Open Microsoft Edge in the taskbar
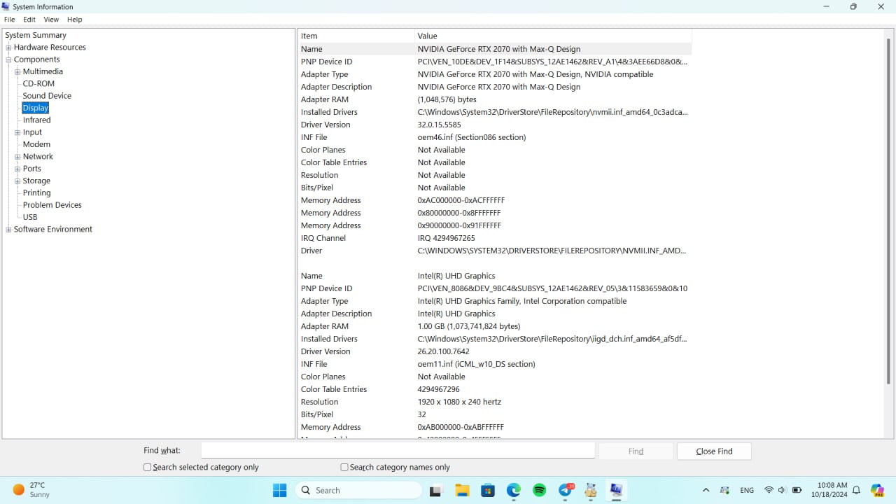Image resolution: width=896 pixels, height=504 pixels. pos(514,491)
